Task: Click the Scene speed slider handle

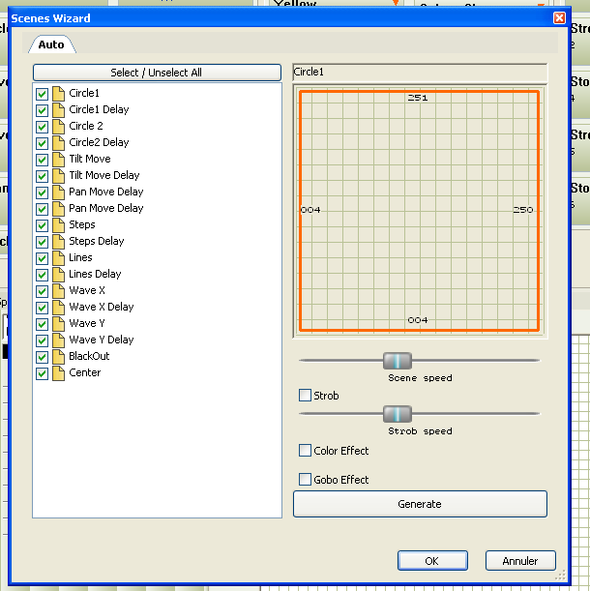Action: (398, 361)
